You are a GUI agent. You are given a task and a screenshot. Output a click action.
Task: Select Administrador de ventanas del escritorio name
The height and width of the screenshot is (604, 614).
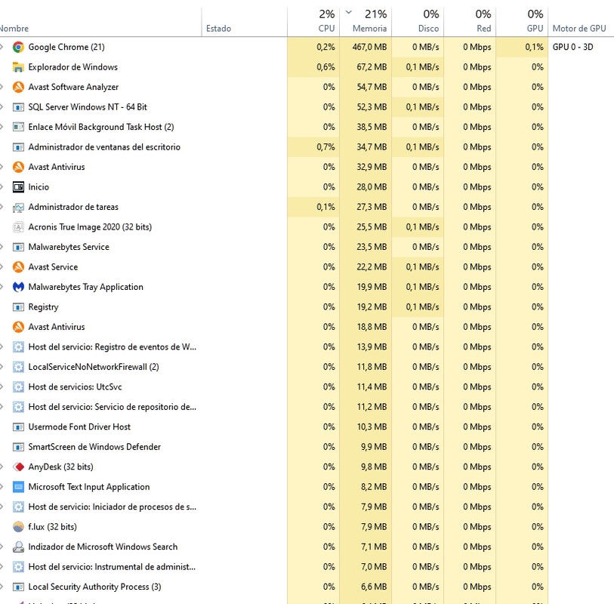coord(104,146)
